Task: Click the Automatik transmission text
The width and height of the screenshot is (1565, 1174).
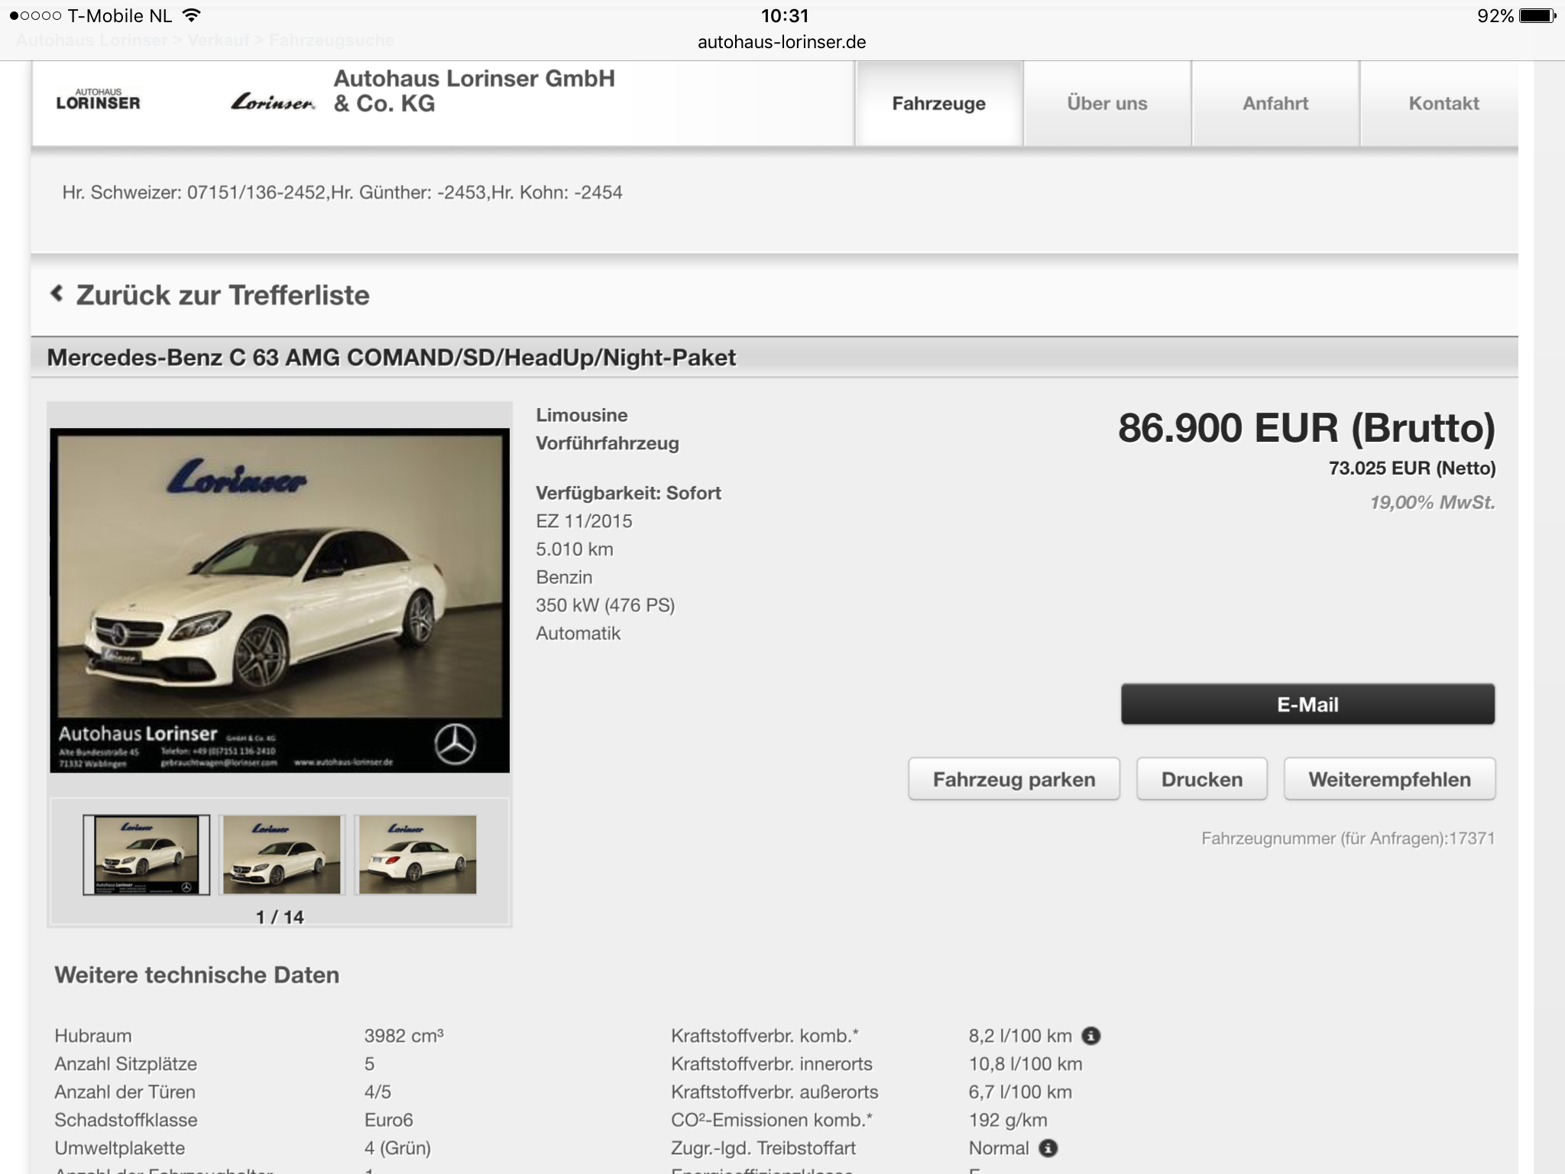Action: (x=578, y=634)
